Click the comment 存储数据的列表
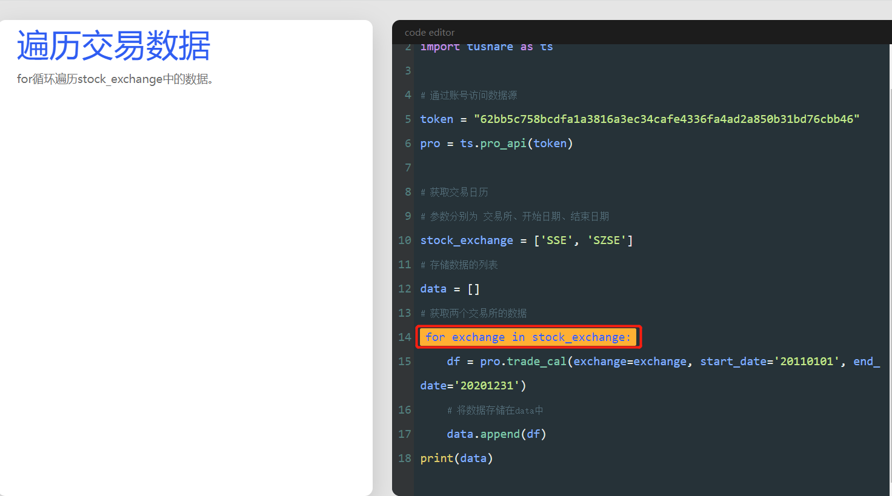 (459, 265)
